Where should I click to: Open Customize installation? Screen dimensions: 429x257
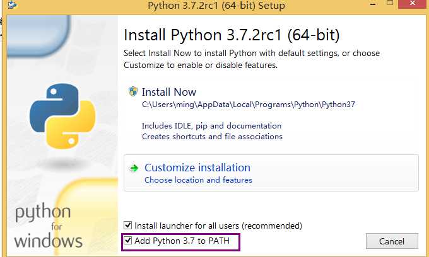click(271, 173)
